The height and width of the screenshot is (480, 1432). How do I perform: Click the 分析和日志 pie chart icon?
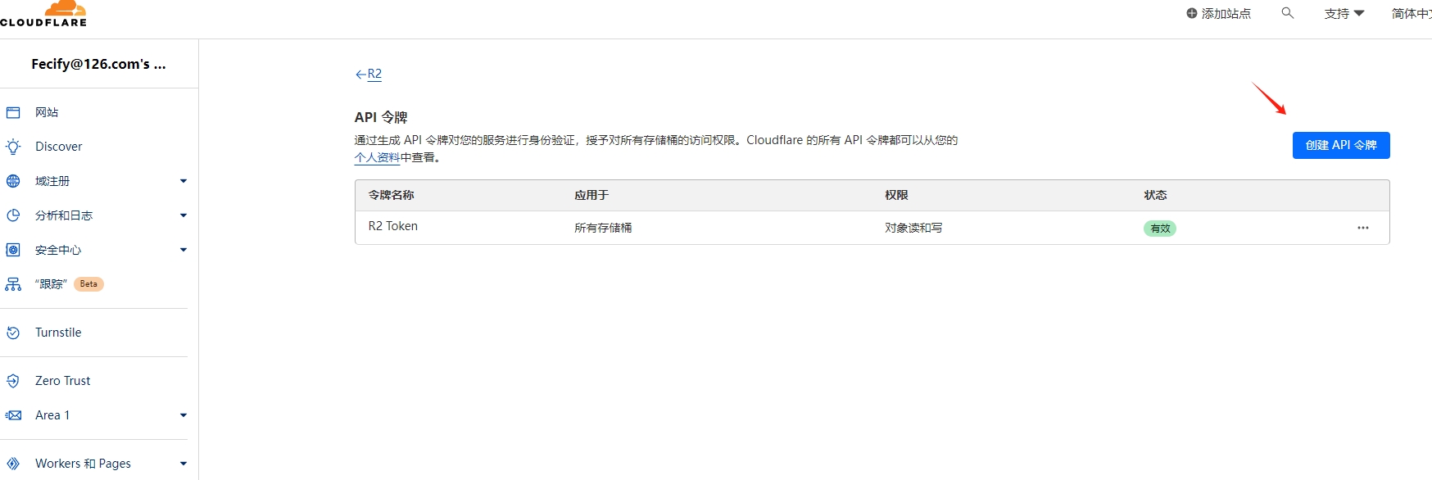coord(13,215)
